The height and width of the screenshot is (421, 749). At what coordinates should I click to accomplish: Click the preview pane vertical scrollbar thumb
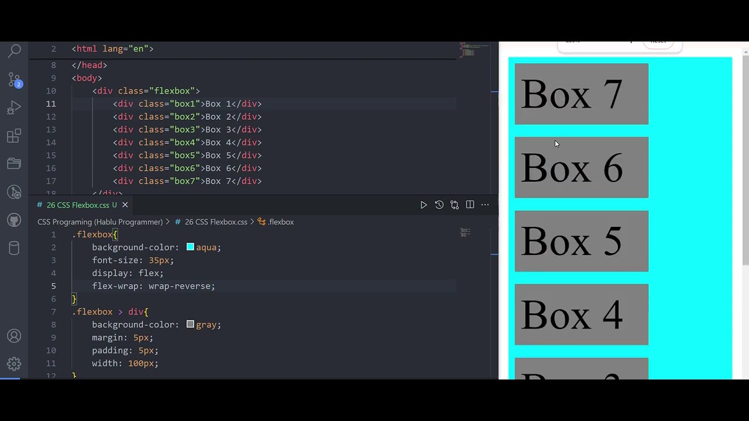tap(745, 161)
